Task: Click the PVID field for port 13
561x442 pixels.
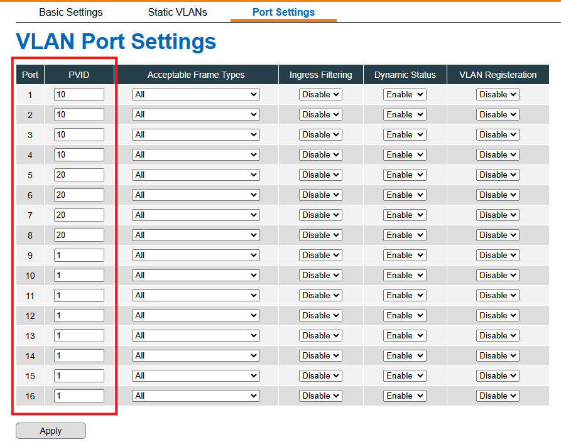Action: [79, 335]
